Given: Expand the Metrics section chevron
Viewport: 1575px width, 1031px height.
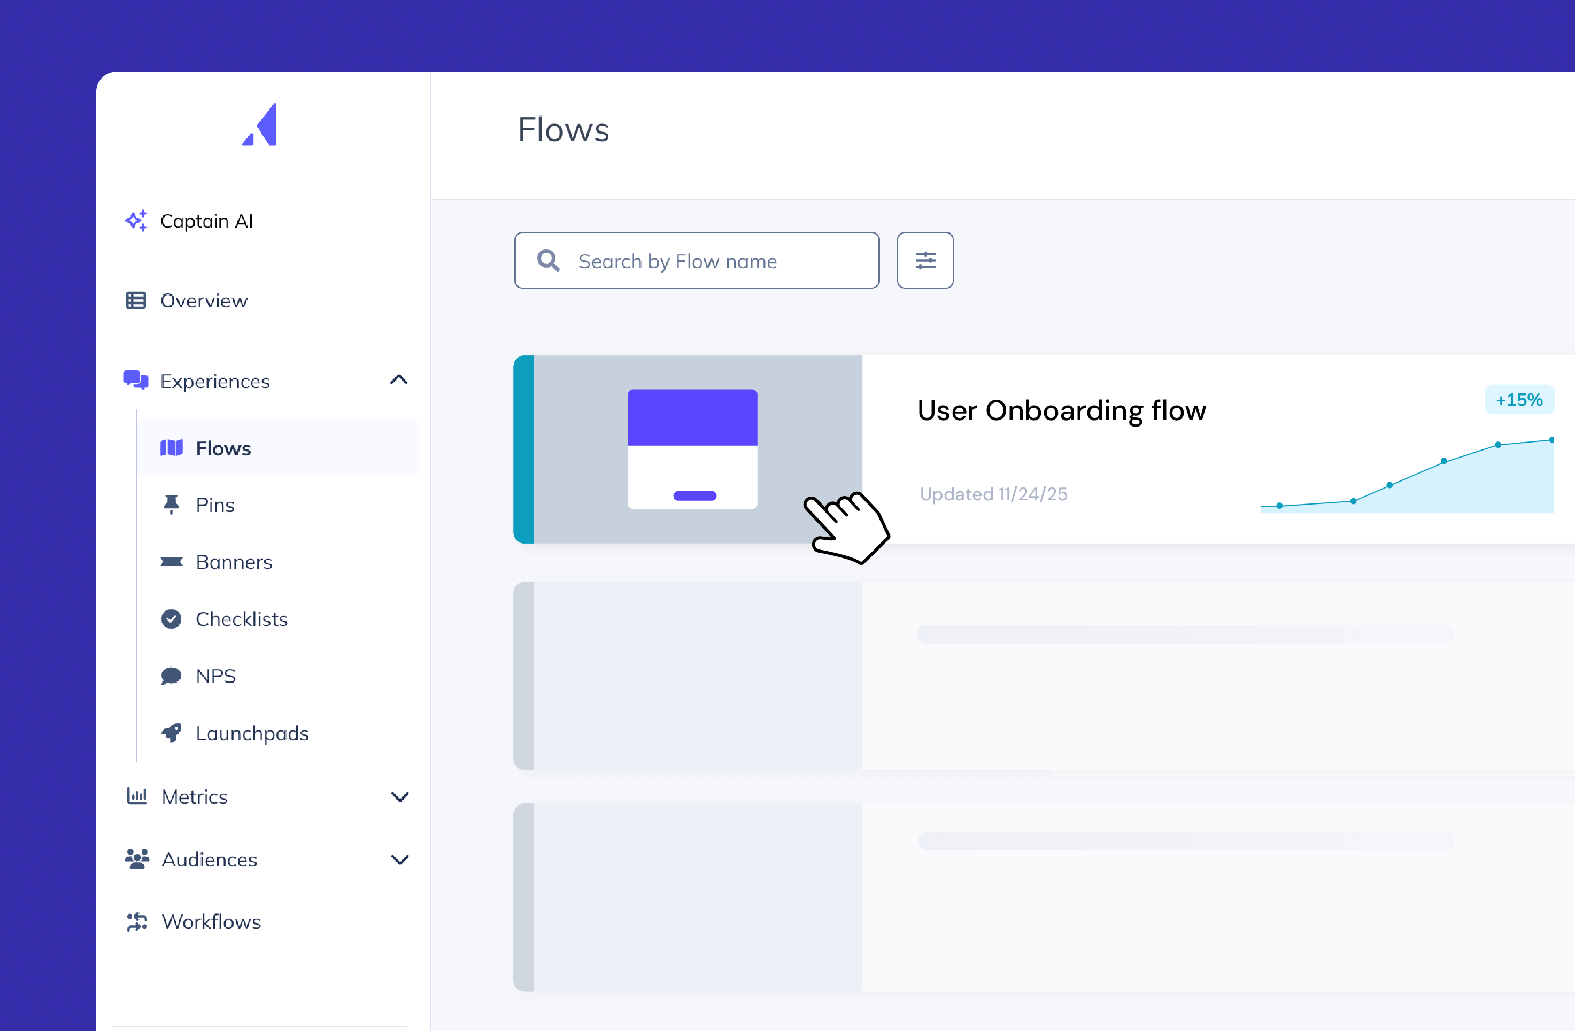Looking at the screenshot, I should click(x=400, y=797).
